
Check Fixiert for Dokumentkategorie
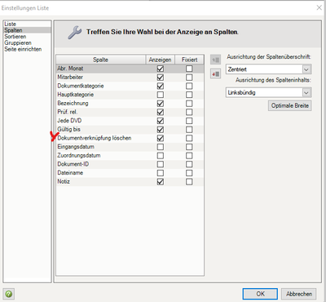click(189, 86)
